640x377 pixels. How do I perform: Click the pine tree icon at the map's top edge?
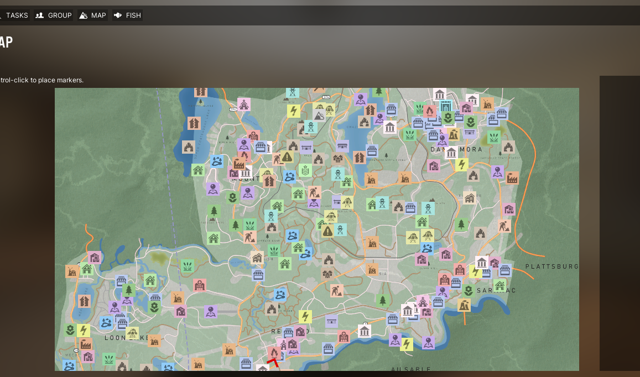click(x=379, y=92)
